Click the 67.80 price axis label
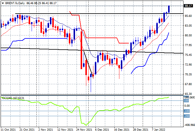This screenshot has height=133, width=195. [188, 84]
